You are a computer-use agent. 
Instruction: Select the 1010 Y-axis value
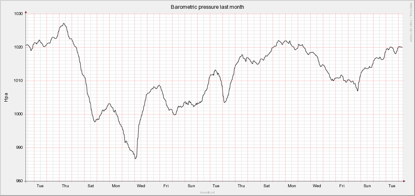(18, 81)
